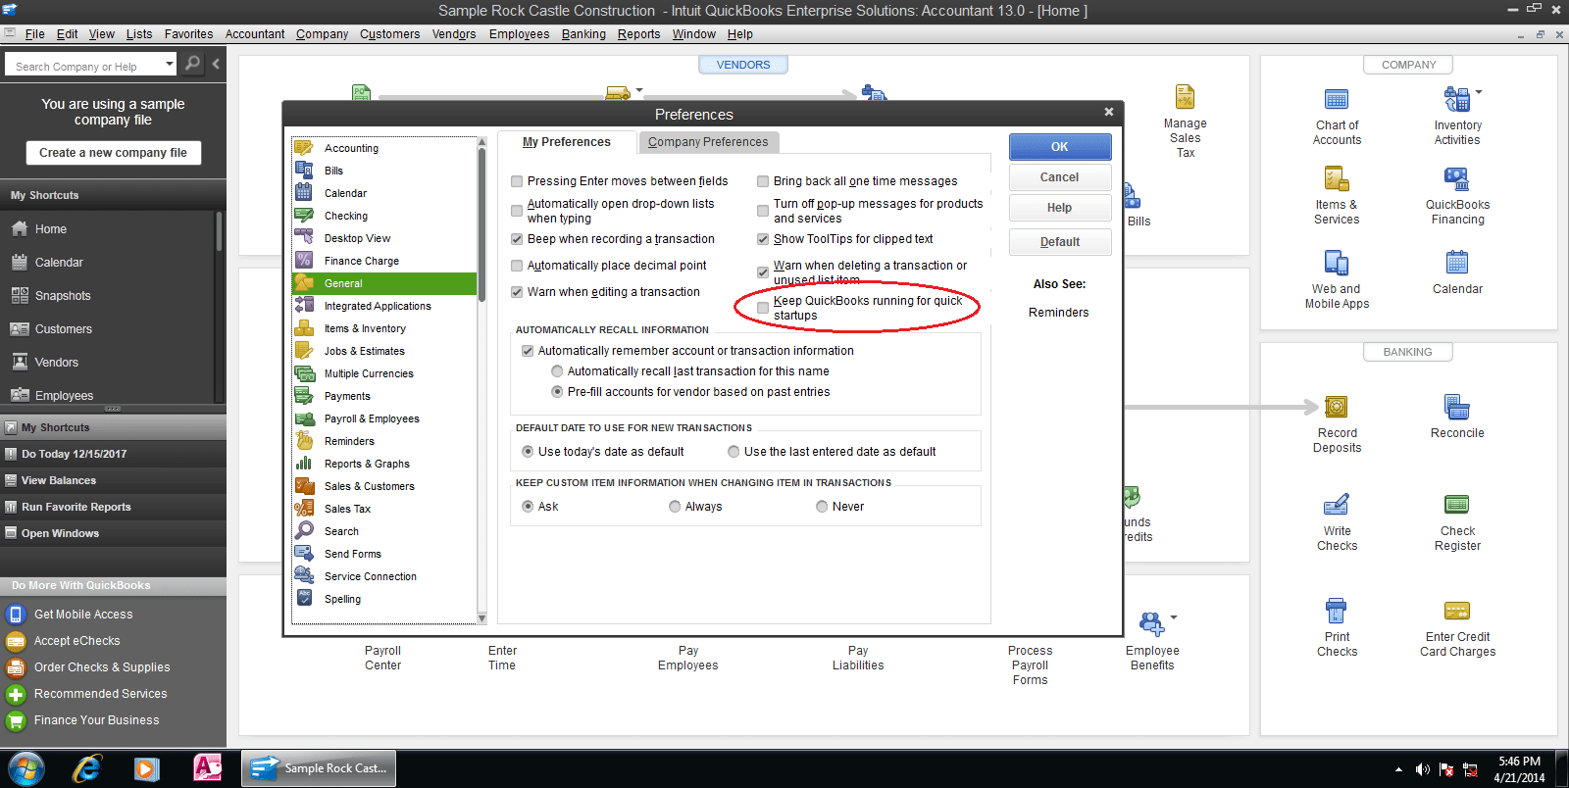
Task: Open the Vendors menu
Action: [454, 34]
